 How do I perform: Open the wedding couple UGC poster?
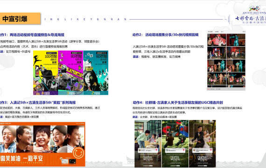[x=203, y=144]
